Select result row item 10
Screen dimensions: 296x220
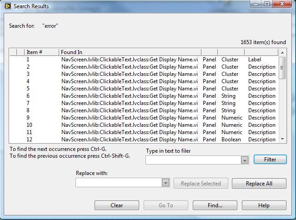[144, 125]
